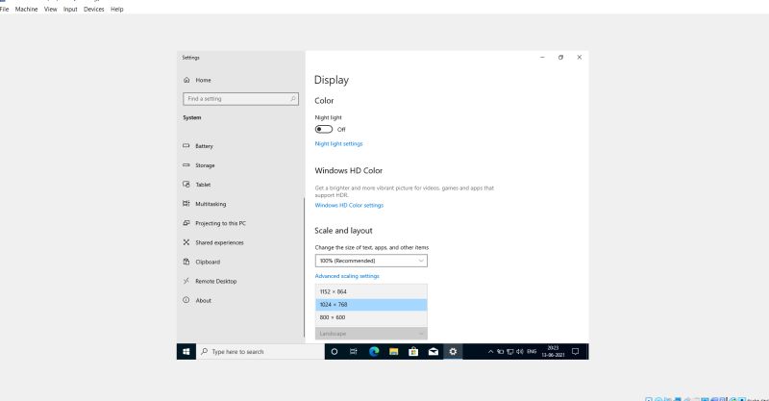This screenshot has height=401, width=769.
Task: Click the Settings gear on the taskbar
Action: click(x=453, y=351)
